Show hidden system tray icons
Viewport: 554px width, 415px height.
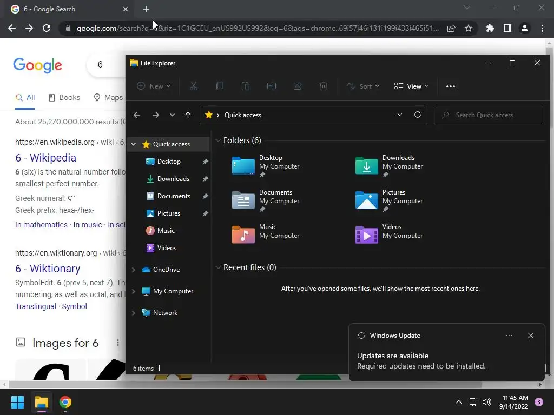(458, 402)
